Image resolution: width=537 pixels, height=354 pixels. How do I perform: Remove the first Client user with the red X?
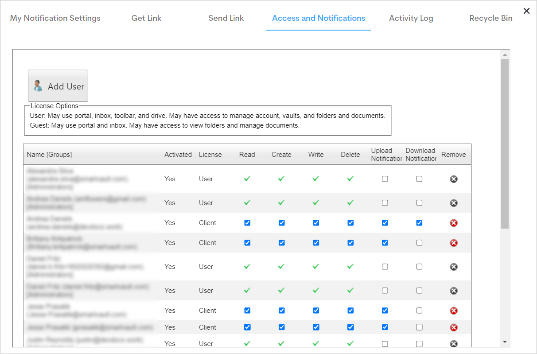pos(453,222)
